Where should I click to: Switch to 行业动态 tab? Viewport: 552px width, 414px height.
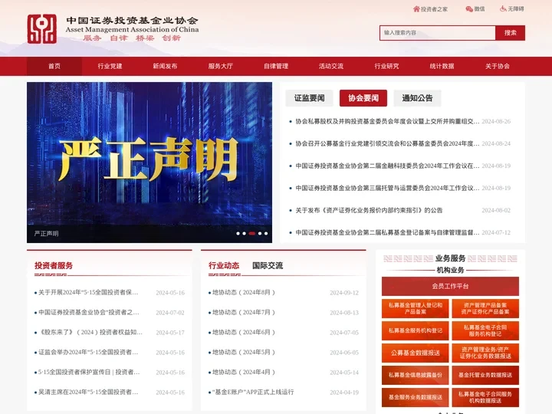pos(224,265)
